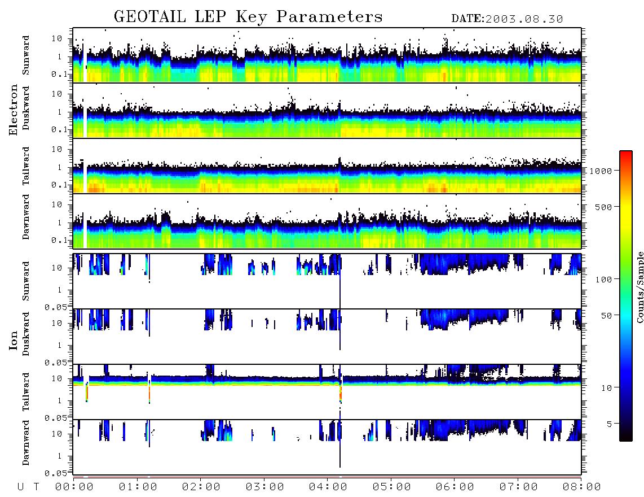Click the Electron 'Dawnward' panel label
This screenshot has width=644, height=497.
tap(26, 217)
